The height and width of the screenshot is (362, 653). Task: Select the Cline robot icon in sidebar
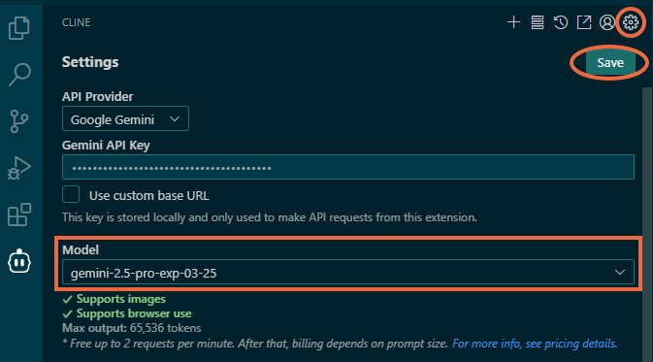coord(19,262)
